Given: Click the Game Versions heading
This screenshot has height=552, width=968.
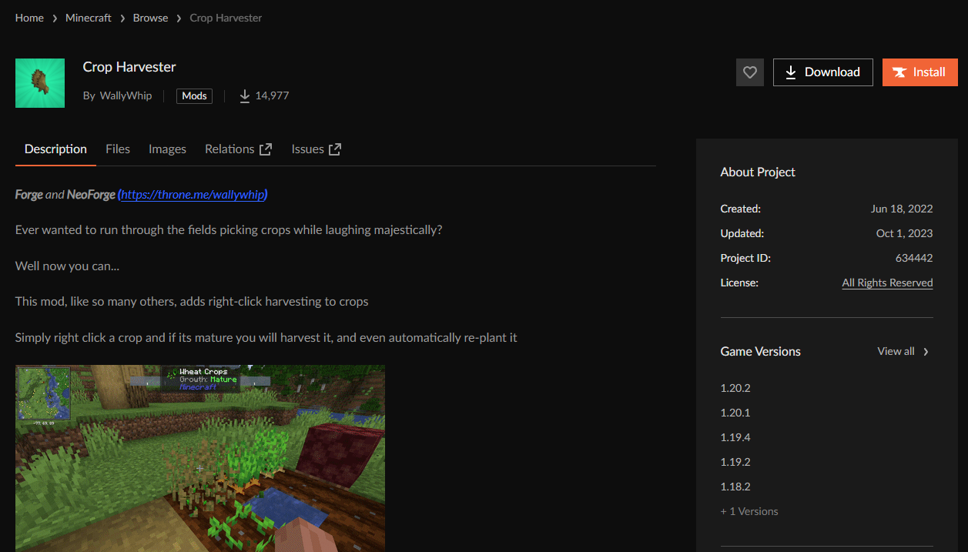Looking at the screenshot, I should pos(761,352).
